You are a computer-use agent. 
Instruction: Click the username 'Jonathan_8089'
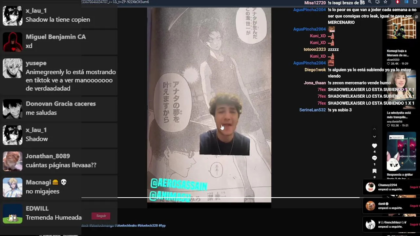point(48,156)
